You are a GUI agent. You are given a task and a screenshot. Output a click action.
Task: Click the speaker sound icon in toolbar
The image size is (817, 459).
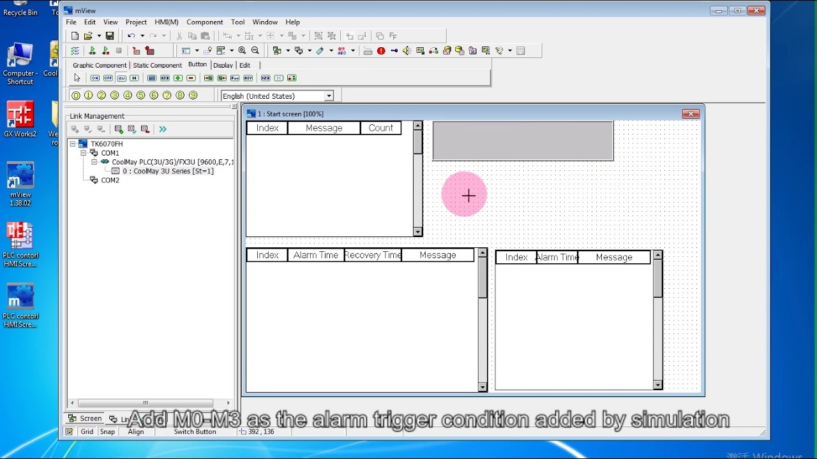tap(407, 51)
